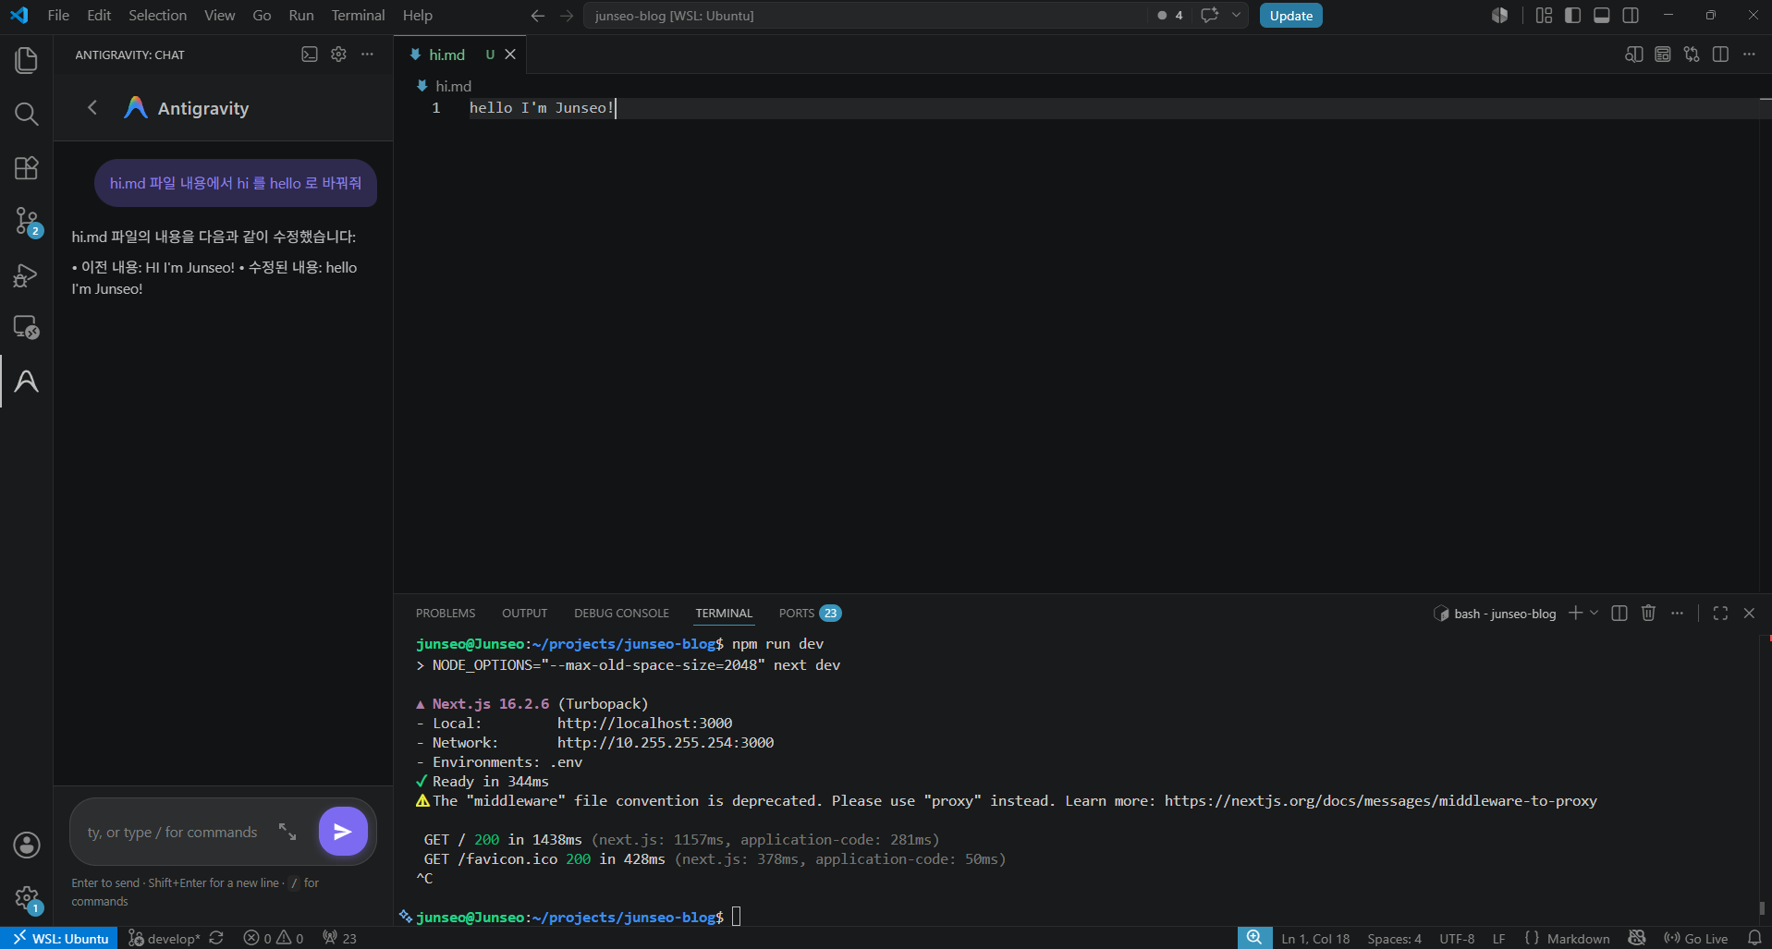Toggle bottom panel visibility

(x=1602, y=15)
